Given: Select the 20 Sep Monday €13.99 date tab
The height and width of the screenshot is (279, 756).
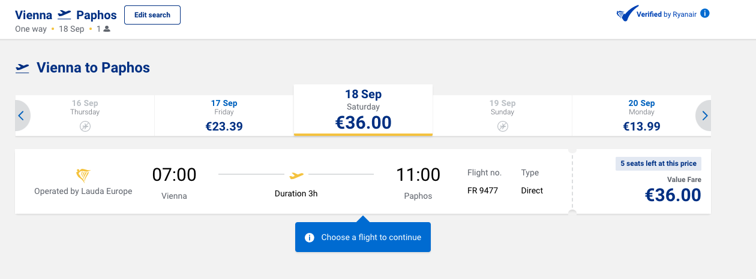Looking at the screenshot, I should 641,116.
